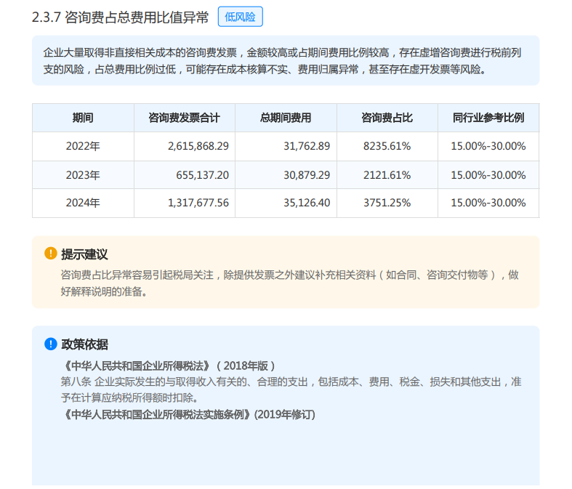Click the orange warning icon beside 提示建议
The image size is (572, 489).
[x=50, y=254]
